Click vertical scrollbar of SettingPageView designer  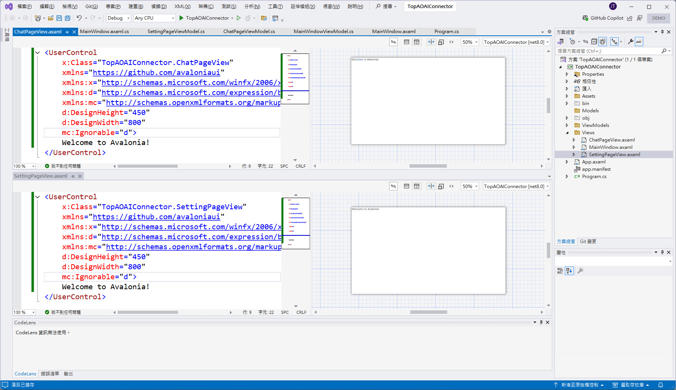[x=549, y=250]
